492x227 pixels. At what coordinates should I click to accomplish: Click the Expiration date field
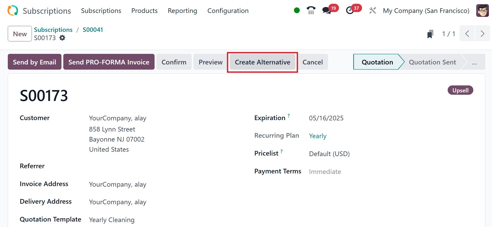[x=326, y=118]
